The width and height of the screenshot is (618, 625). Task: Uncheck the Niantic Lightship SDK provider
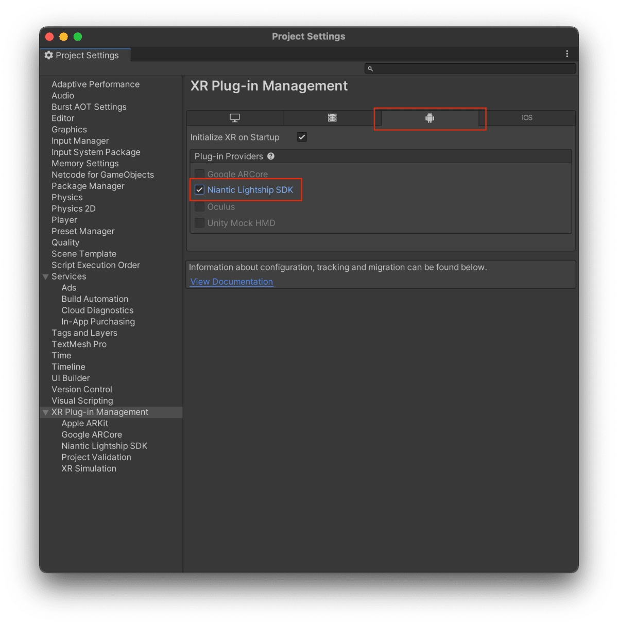199,190
